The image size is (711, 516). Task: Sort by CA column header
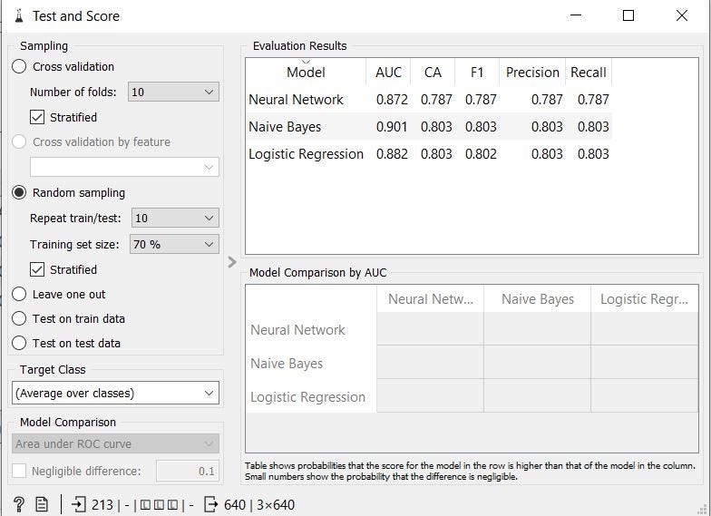coord(433,73)
